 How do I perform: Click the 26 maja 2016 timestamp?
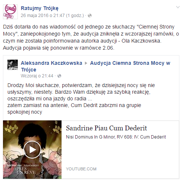tap(43, 16)
